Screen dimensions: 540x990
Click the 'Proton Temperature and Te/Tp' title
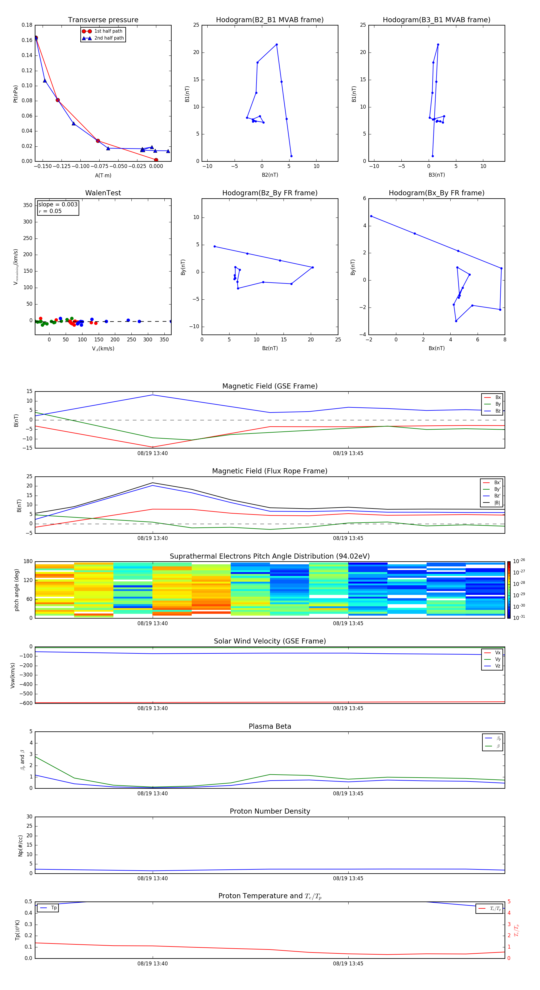(x=270, y=896)
